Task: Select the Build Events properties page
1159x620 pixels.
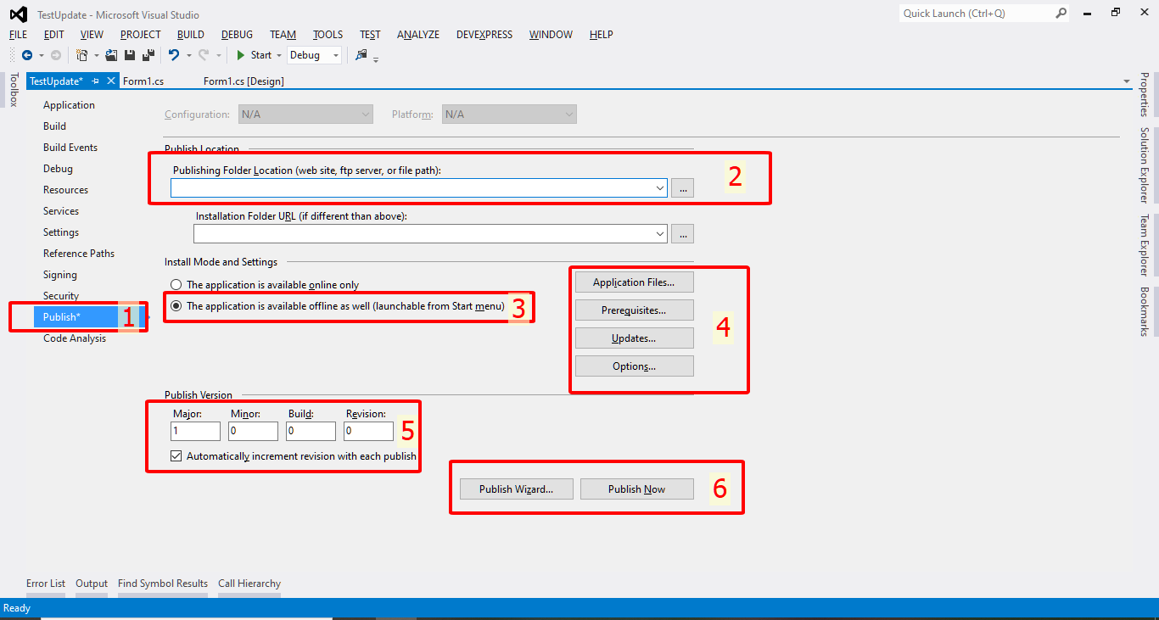Action: click(x=70, y=148)
